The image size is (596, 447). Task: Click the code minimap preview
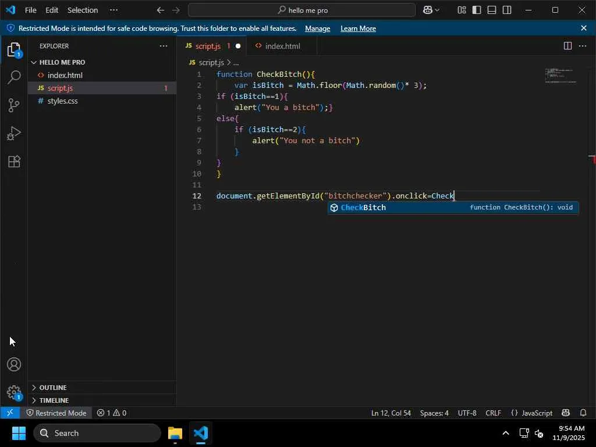tap(560, 76)
